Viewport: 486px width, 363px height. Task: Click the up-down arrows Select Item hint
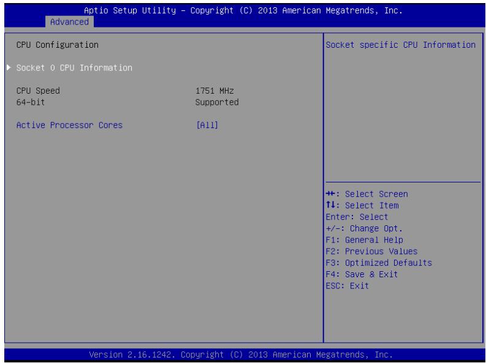click(362, 206)
